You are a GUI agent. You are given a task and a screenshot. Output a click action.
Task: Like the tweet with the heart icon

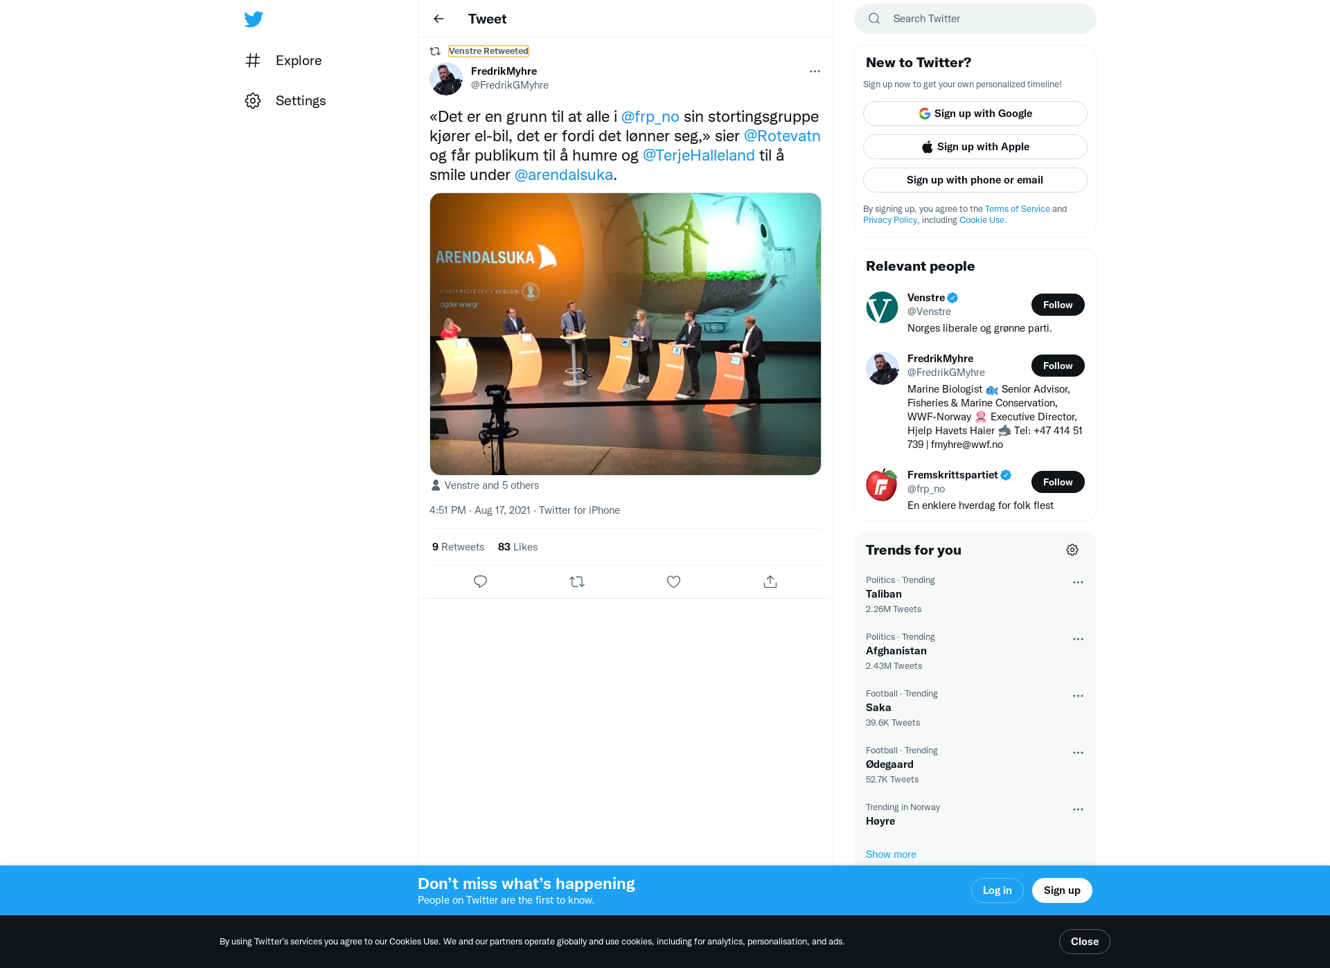tap(673, 582)
